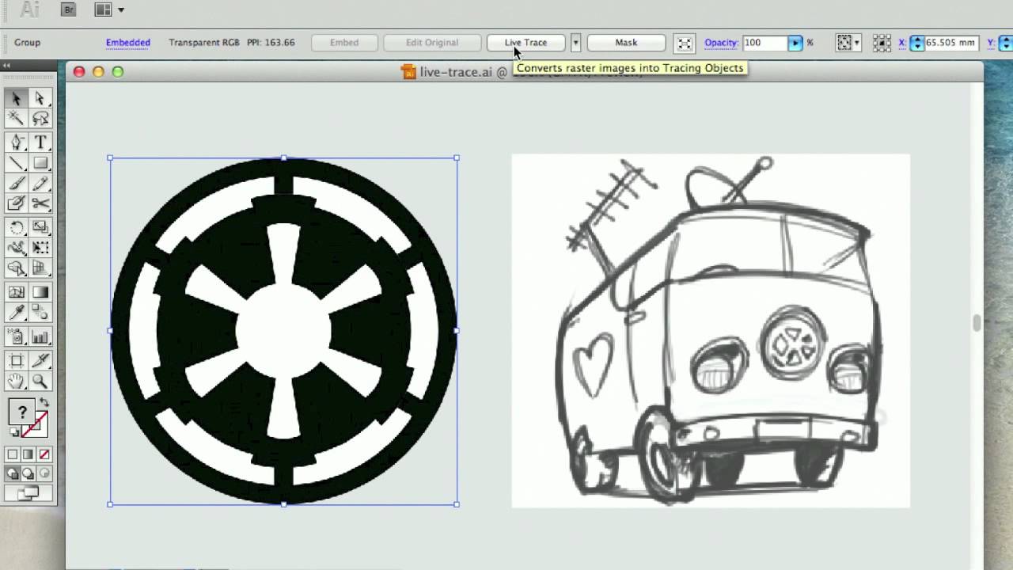Select the Eyedropper tool

pos(16,312)
